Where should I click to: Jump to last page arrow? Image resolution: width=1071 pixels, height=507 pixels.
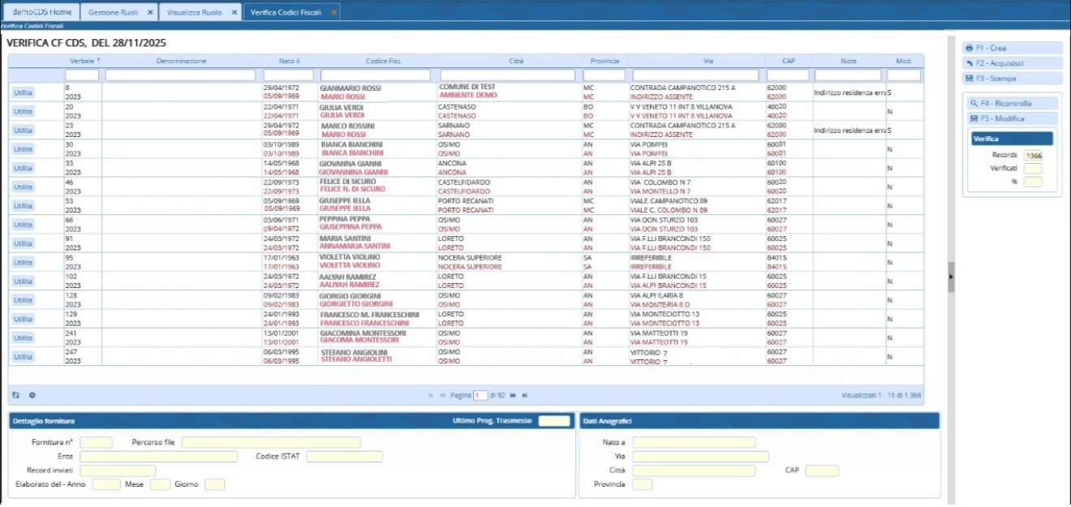(525, 395)
